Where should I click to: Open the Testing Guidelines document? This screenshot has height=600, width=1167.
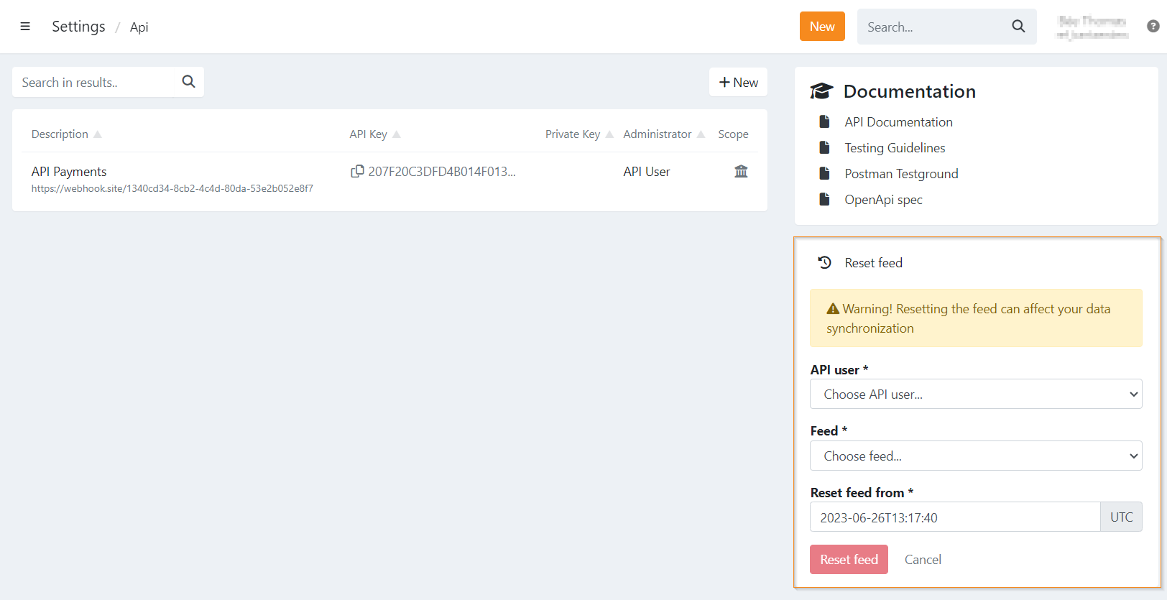(x=894, y=148)
